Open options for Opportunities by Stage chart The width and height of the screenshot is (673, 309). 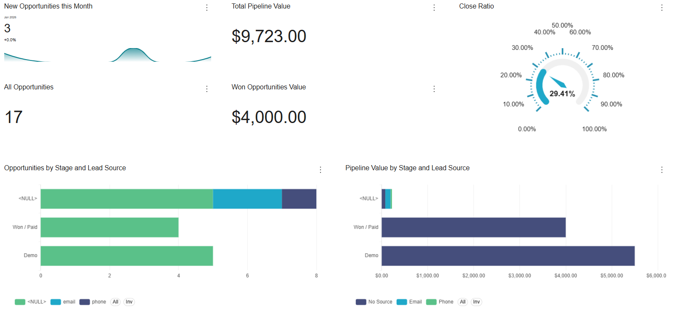pyautogui.click(x=320, y=169)
